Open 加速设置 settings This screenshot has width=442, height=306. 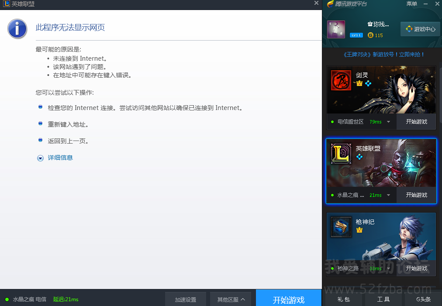(x=186, y=299)
